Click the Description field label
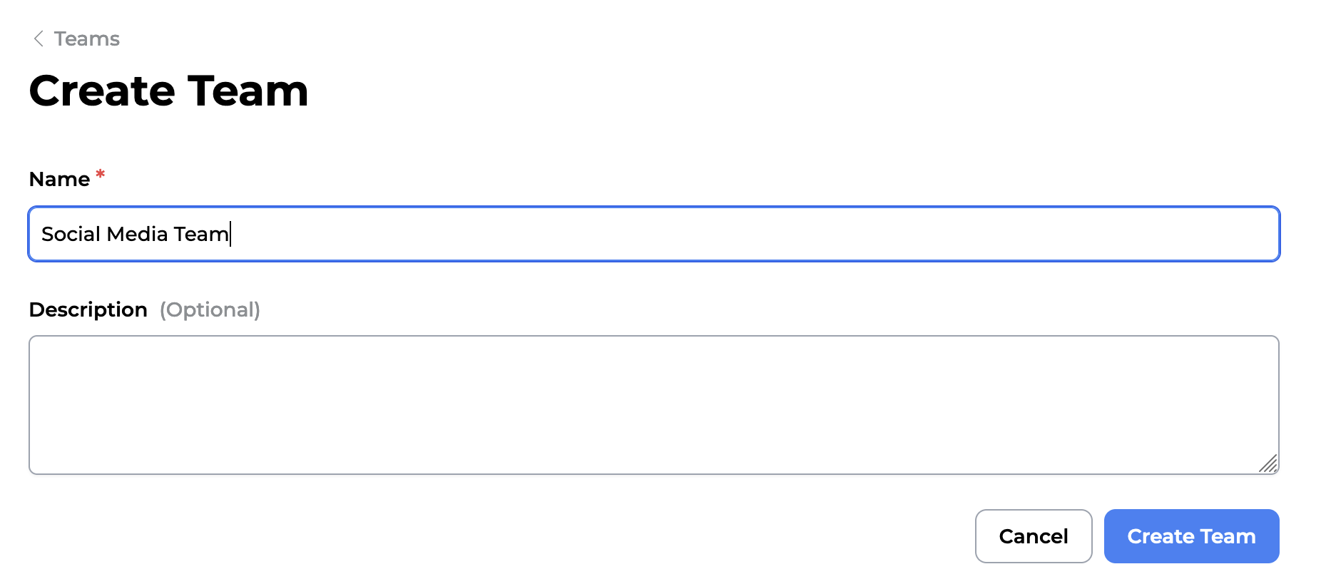Screen dimensions: 1321x579 88,309
